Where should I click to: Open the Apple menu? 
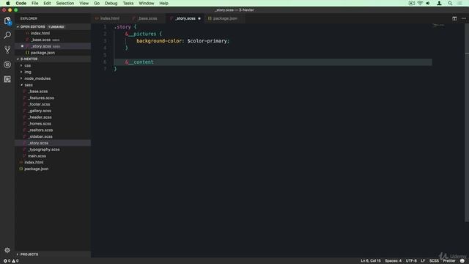click(8, 3)
